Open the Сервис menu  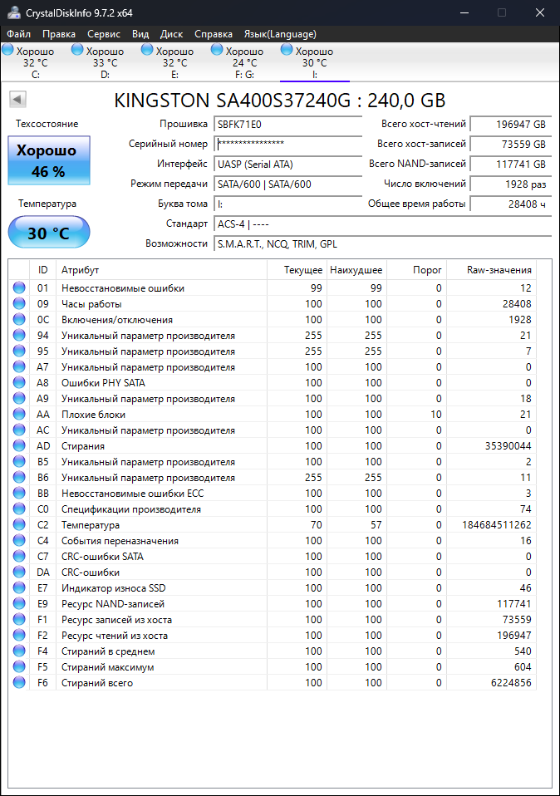click(x=104, y=34)
